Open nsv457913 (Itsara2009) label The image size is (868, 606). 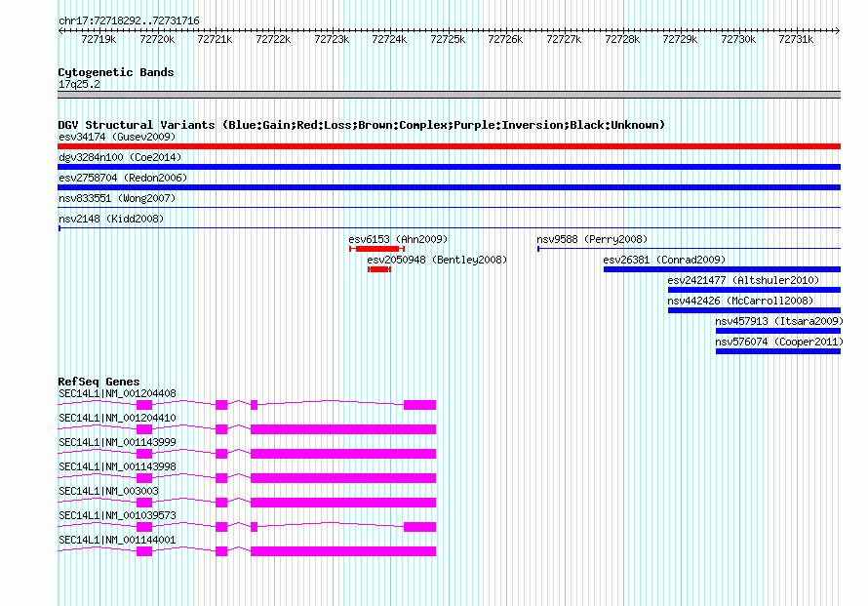pyautogui.click(x=779, y=321)
